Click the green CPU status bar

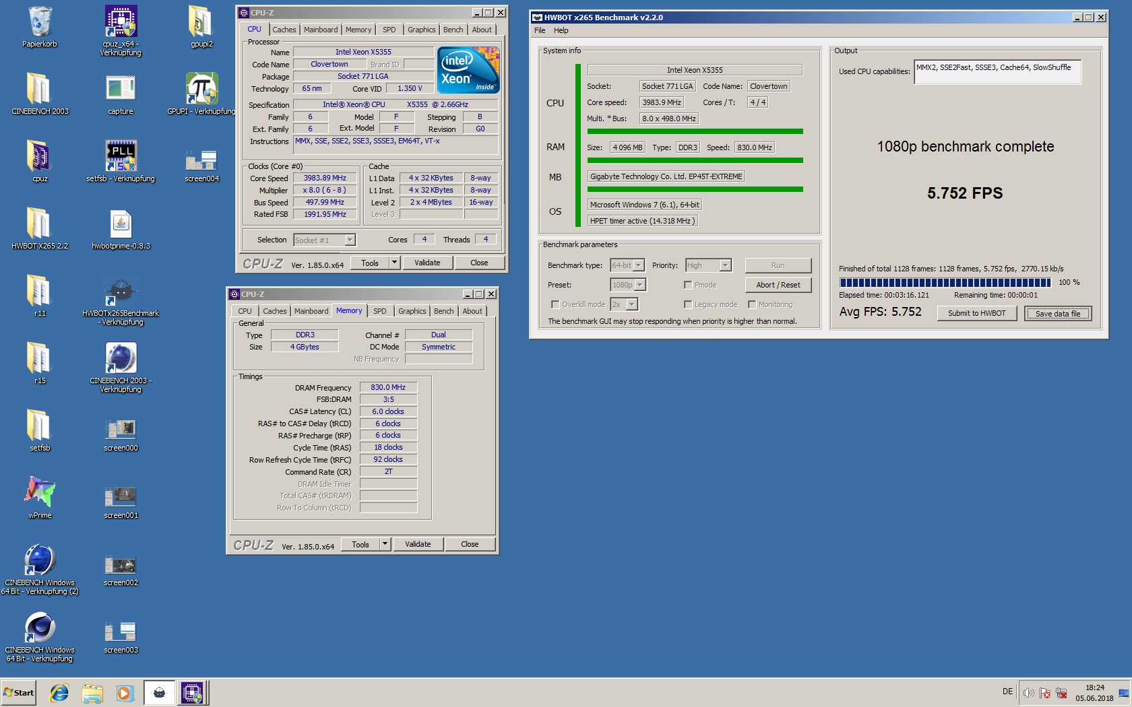(x=695, y=131)
